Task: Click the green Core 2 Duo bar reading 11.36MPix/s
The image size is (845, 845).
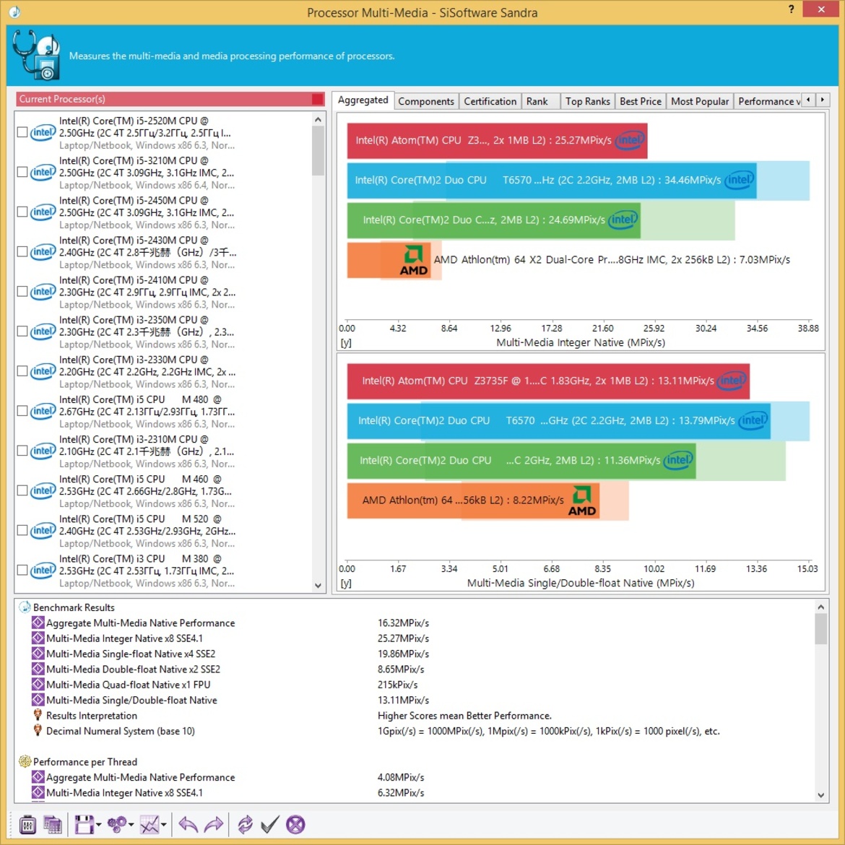Action: point(521,461)
